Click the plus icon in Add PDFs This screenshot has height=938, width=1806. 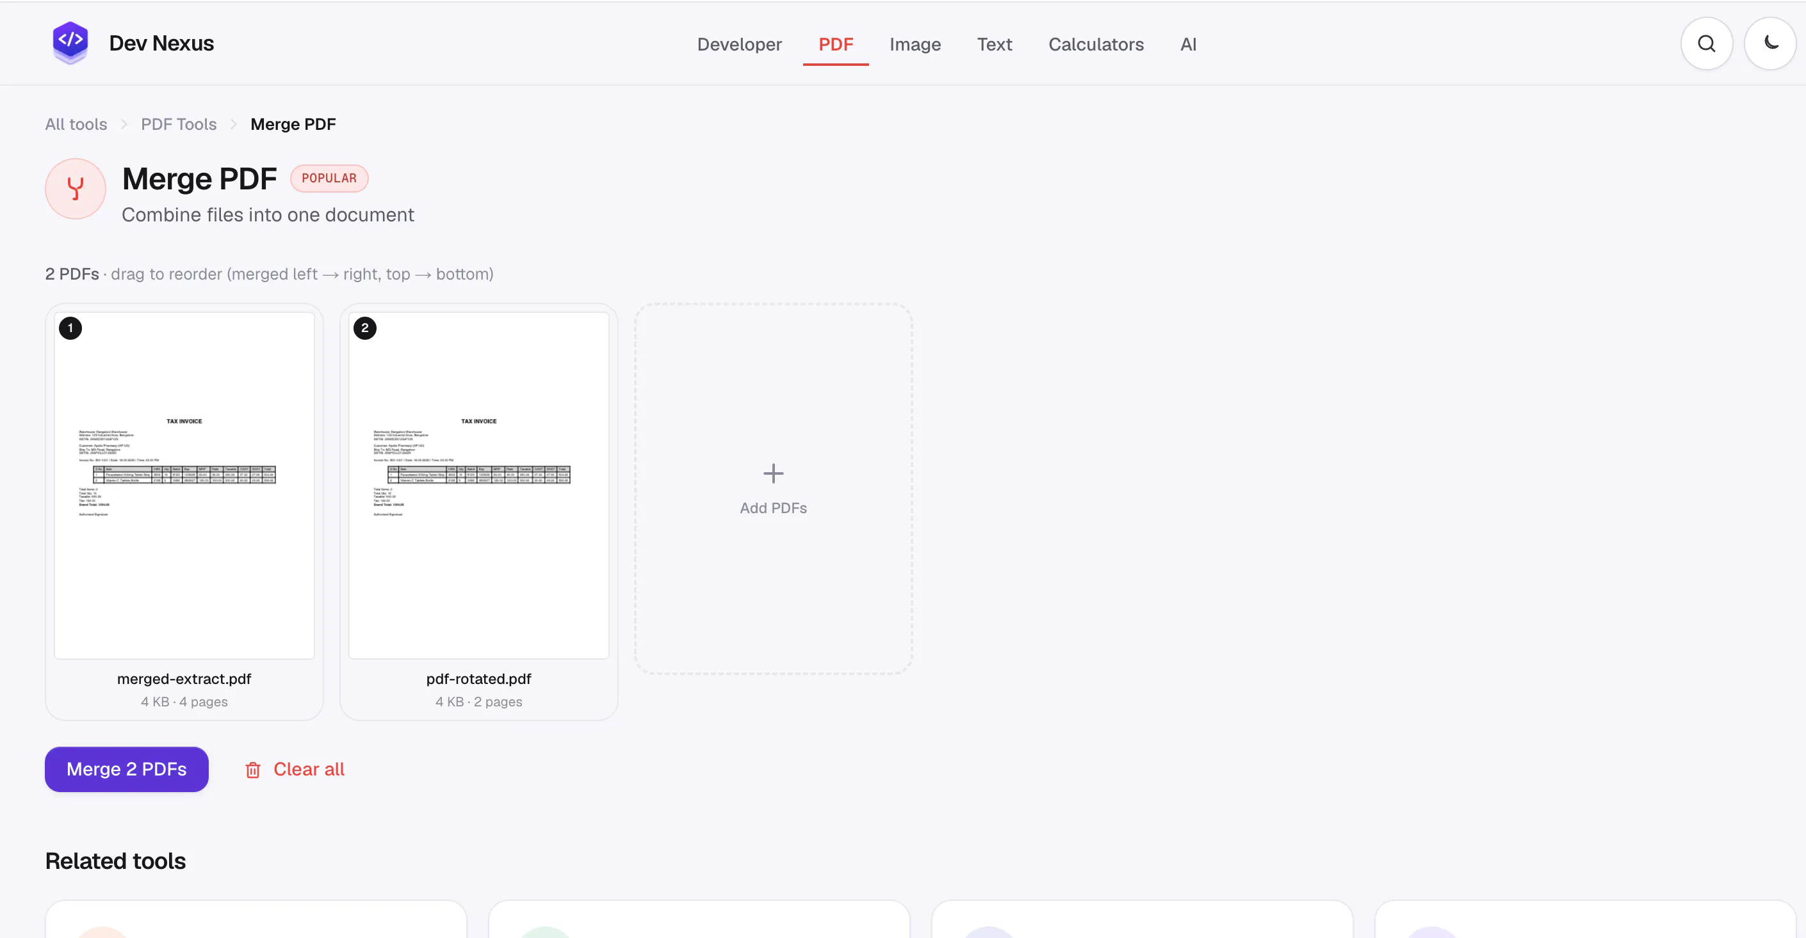(x=773, y=473)
